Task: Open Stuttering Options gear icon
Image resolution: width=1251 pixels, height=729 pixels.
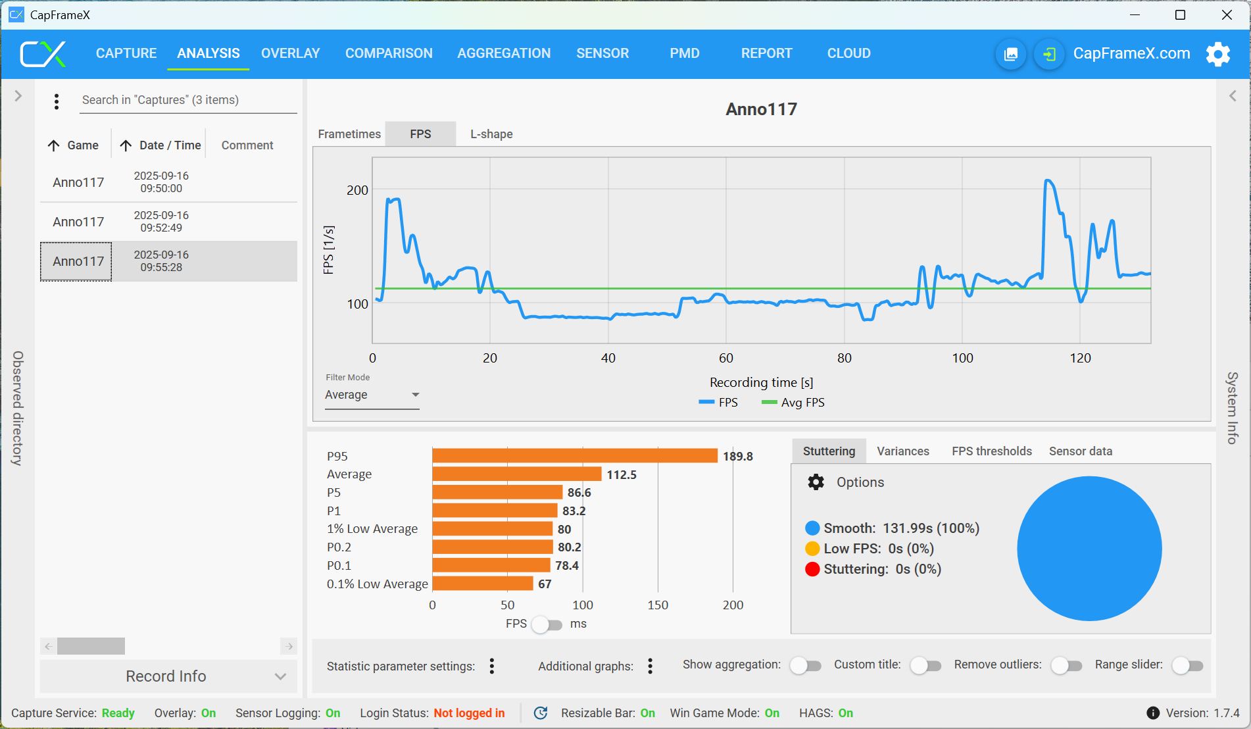Action: point(816,482)
